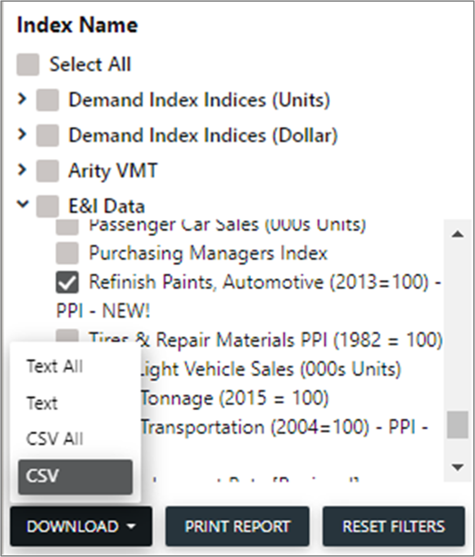Check the Select All checkbox
The height and width of the screenshot is (557, 475).
(x=28, y=64)
